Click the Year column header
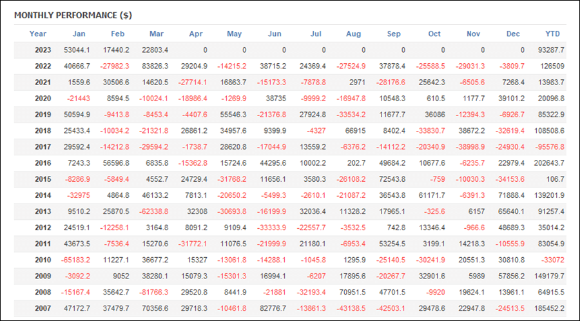This screenshot has width=580, height=321. (38, 34)
